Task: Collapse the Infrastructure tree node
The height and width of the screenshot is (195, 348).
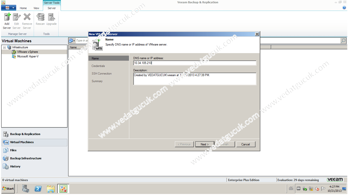Action: [4, 48]
